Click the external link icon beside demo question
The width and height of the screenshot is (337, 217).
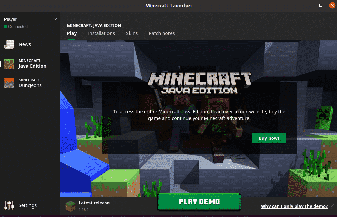(332, 206)
